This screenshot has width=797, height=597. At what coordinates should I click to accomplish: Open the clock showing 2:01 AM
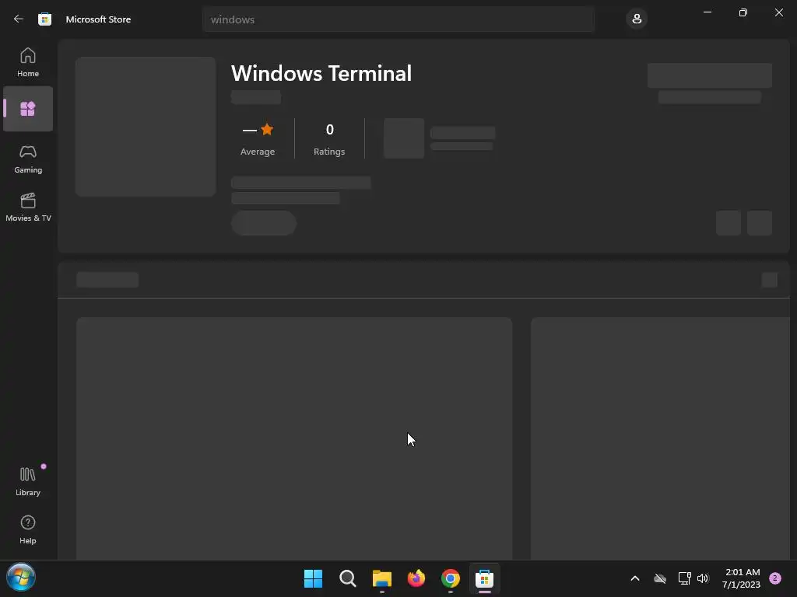coord(742,578)
